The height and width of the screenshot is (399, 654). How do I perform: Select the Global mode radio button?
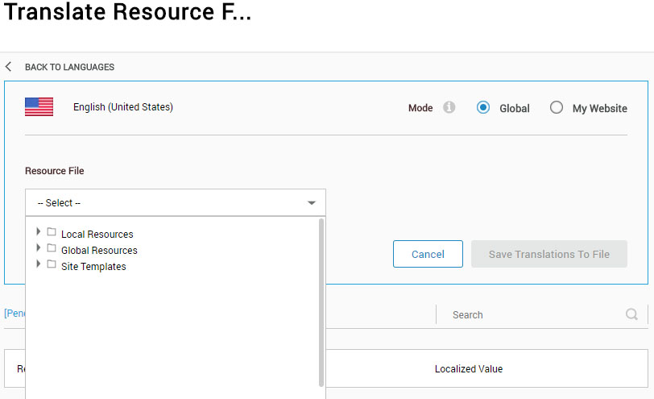pos(483,108)
